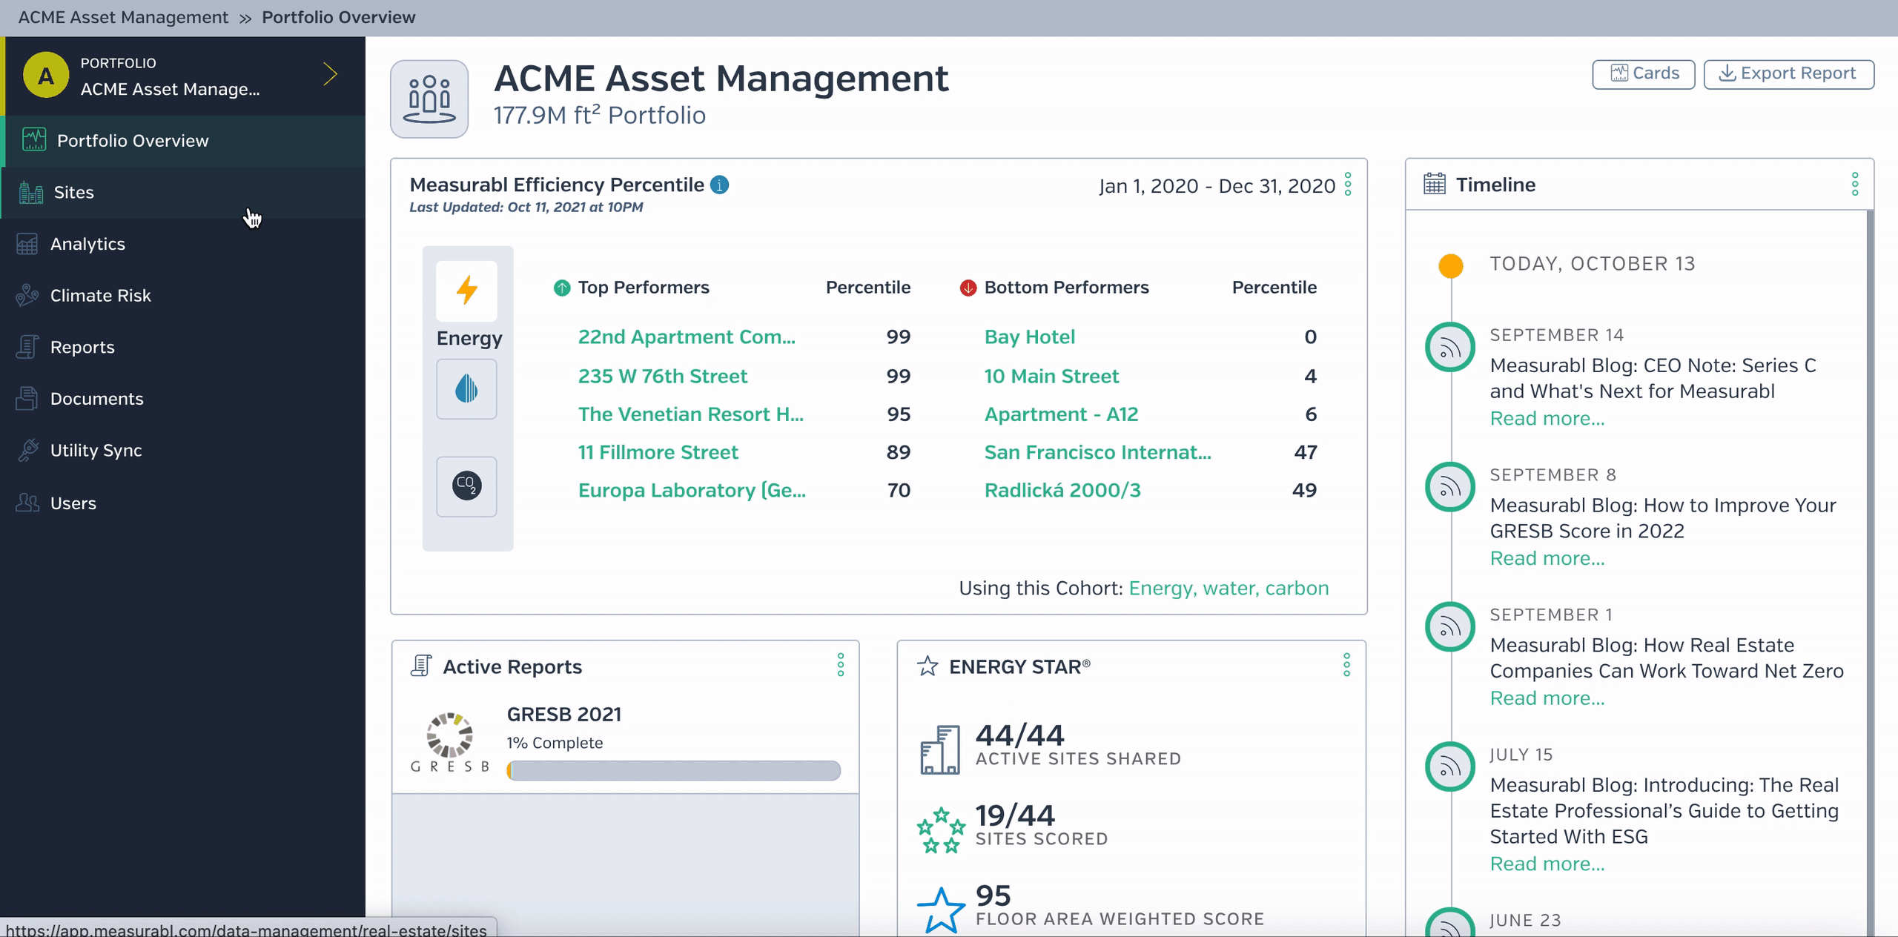Open the Efficiency Percentile card options menu
Screen dimensions: 1898x937
point(1348,185)
